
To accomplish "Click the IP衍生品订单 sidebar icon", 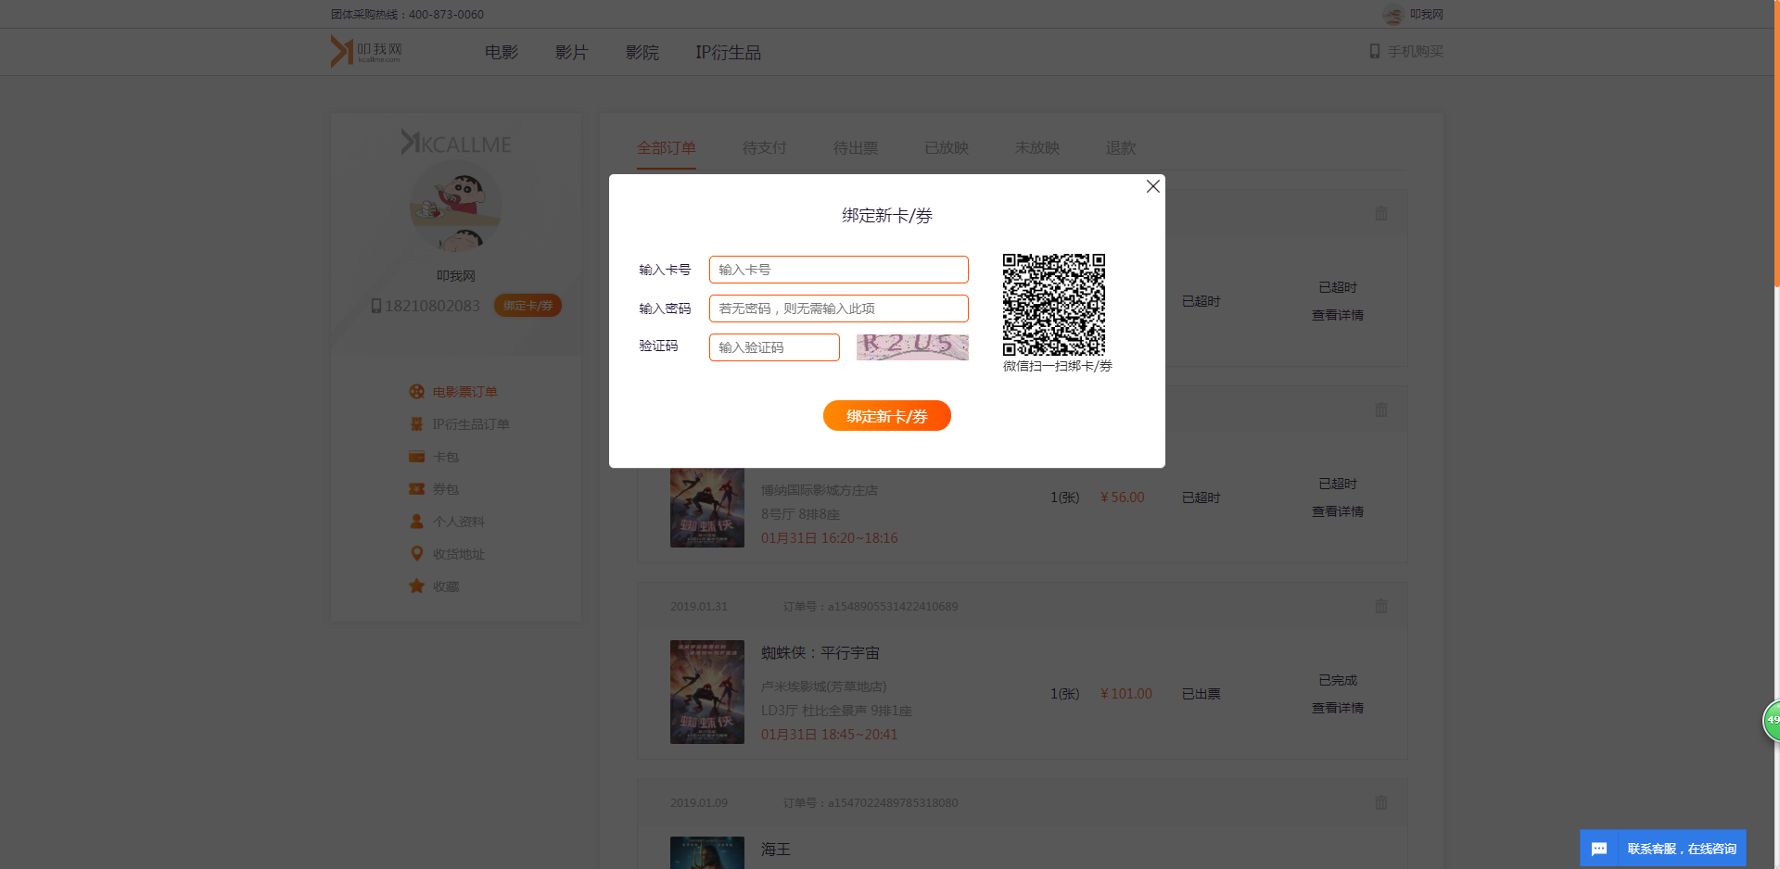I will (x=417, y=424).
